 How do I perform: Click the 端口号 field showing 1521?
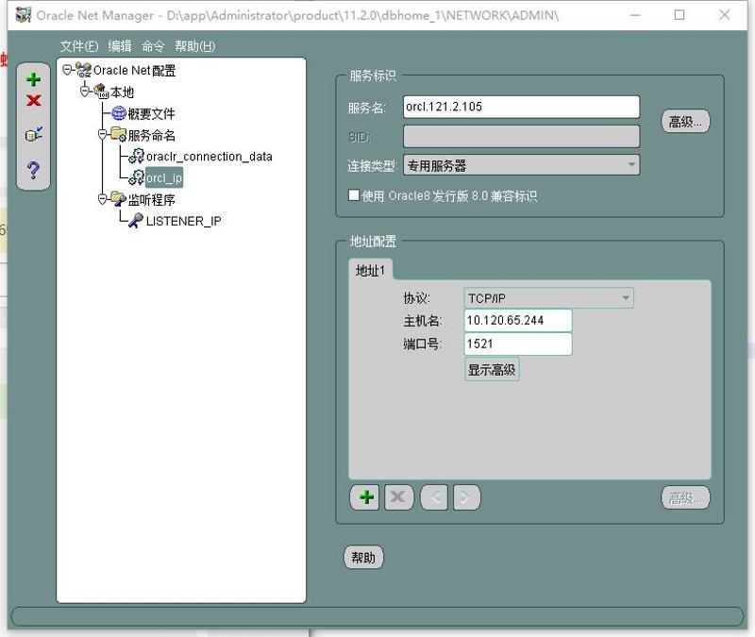[x=518, y=344]
